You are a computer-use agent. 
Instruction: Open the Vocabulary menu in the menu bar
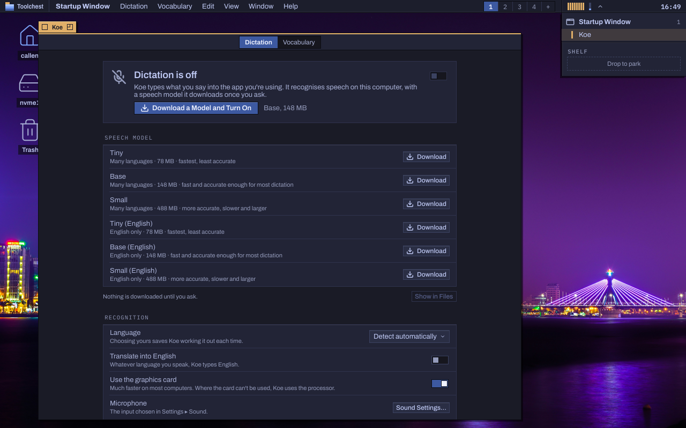[x=175, y=6]
